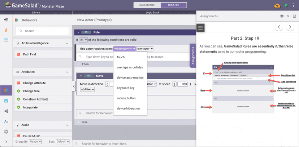Open the 'actor' relative-to dropdown
This screenshot has width=299, height=147.
[151, 84]
